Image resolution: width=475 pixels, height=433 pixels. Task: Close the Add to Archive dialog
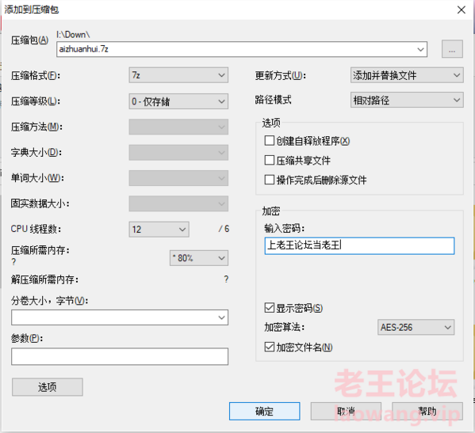click(x=462, y=9)
